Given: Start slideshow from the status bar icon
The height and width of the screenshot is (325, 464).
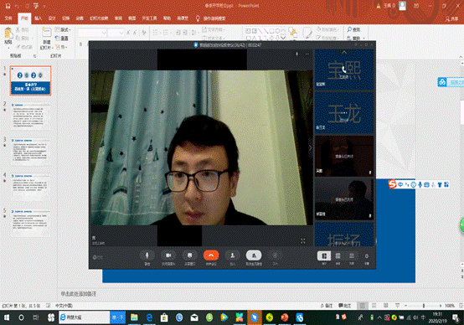Looking at the screenshot, I should click(398, 306).
